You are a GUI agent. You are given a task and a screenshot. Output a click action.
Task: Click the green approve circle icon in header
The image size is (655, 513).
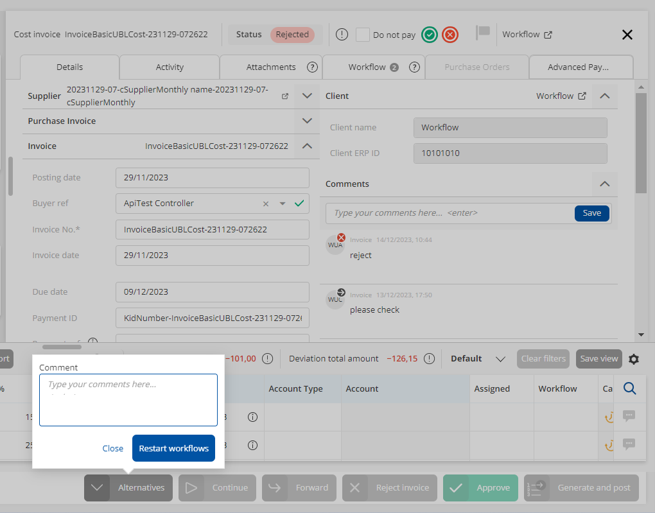click(x=430, y=35)
